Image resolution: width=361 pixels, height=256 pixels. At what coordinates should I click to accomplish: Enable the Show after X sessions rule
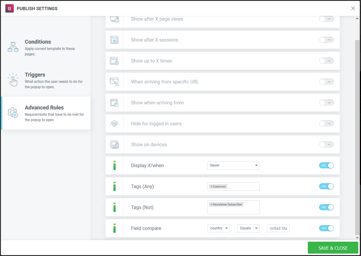326,39
